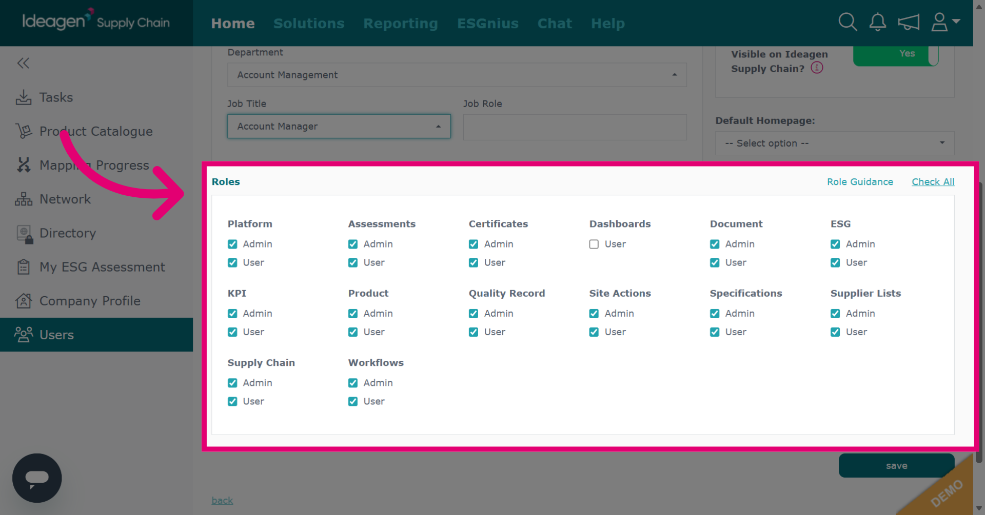Click the My ESG Assessment clipboard icon
985x515 pixels.
[24, 267]
